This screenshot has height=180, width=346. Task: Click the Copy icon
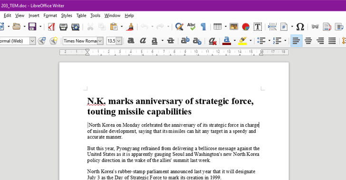click(102, 27)
